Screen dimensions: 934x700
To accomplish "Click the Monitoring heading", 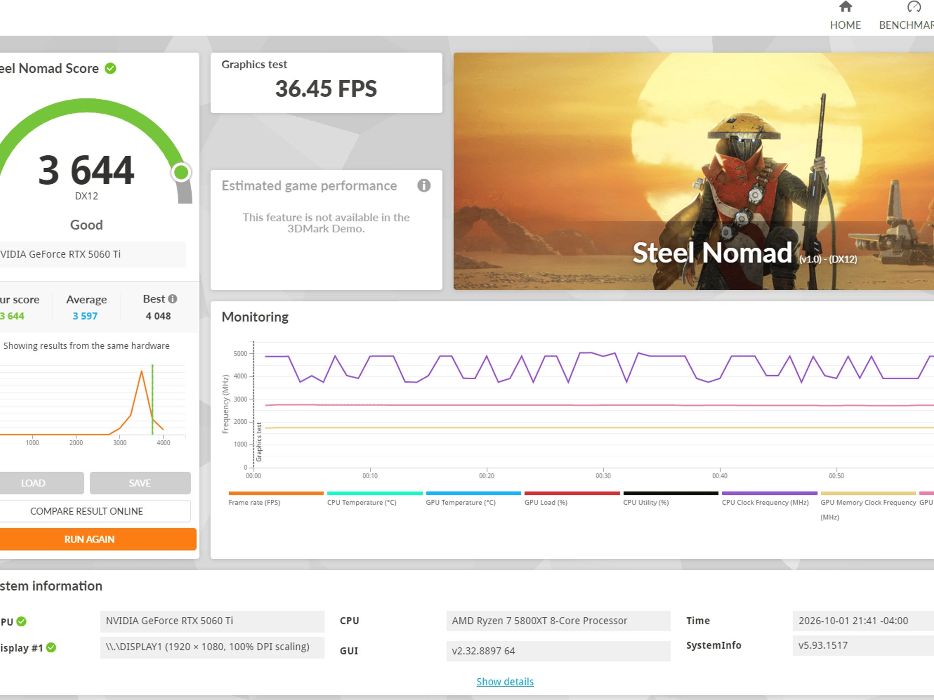I will tap(255, 317).
